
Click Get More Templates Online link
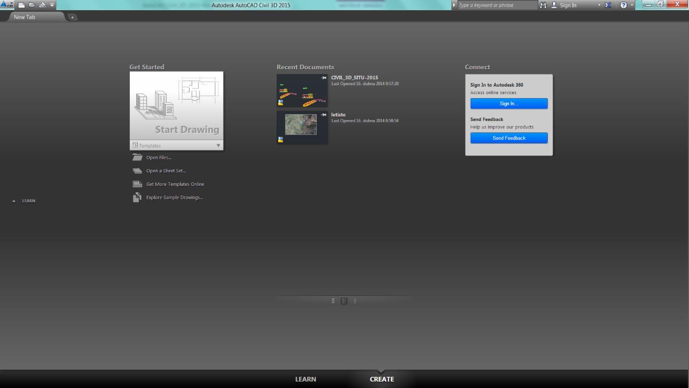pos(175,184)
